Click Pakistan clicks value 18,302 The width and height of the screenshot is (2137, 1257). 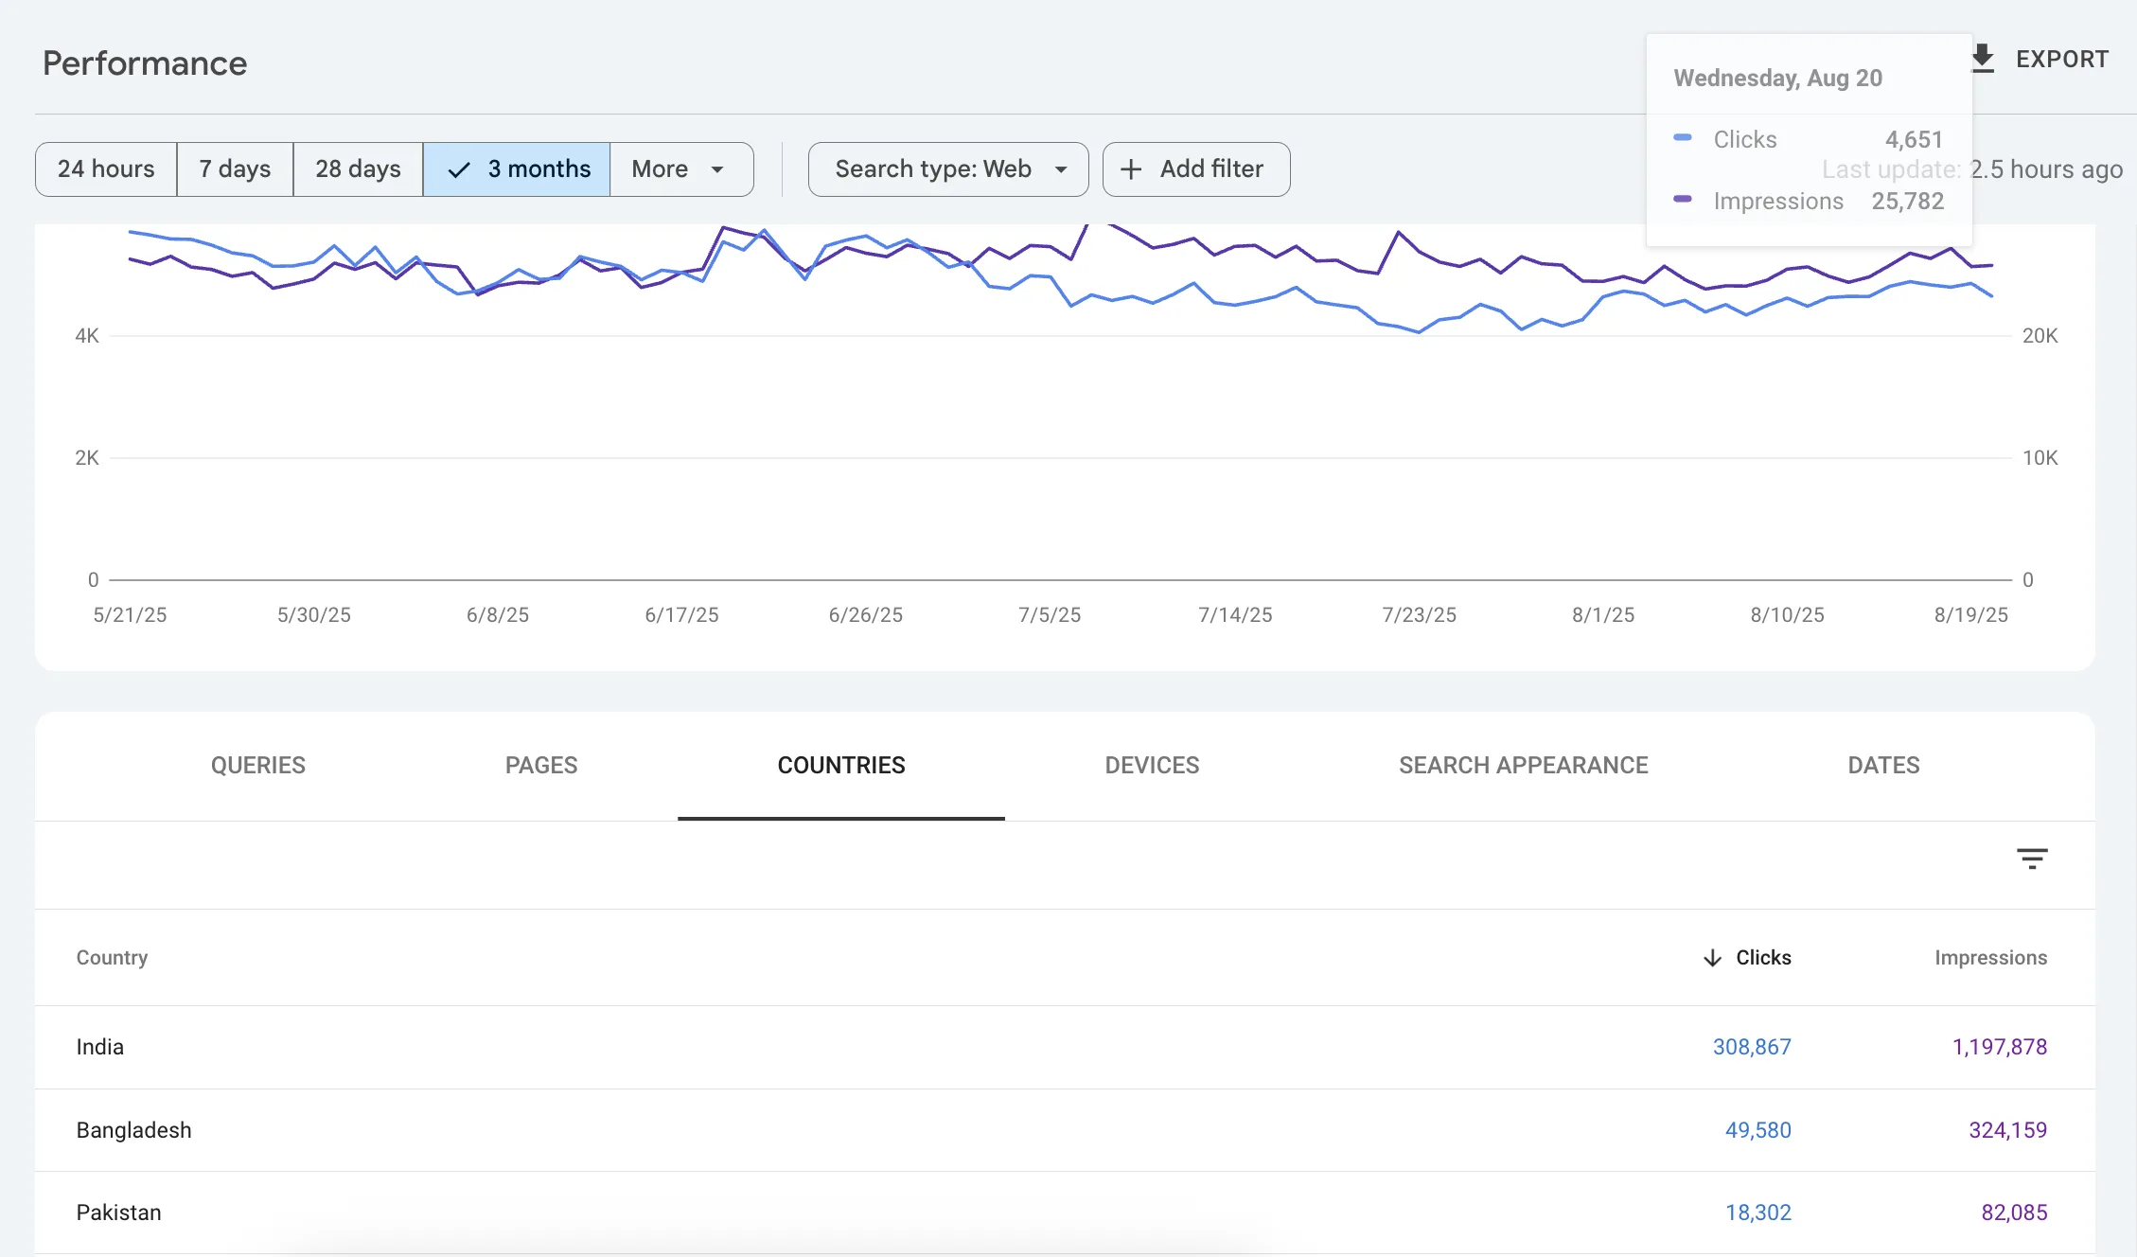pos(1758,1213)
